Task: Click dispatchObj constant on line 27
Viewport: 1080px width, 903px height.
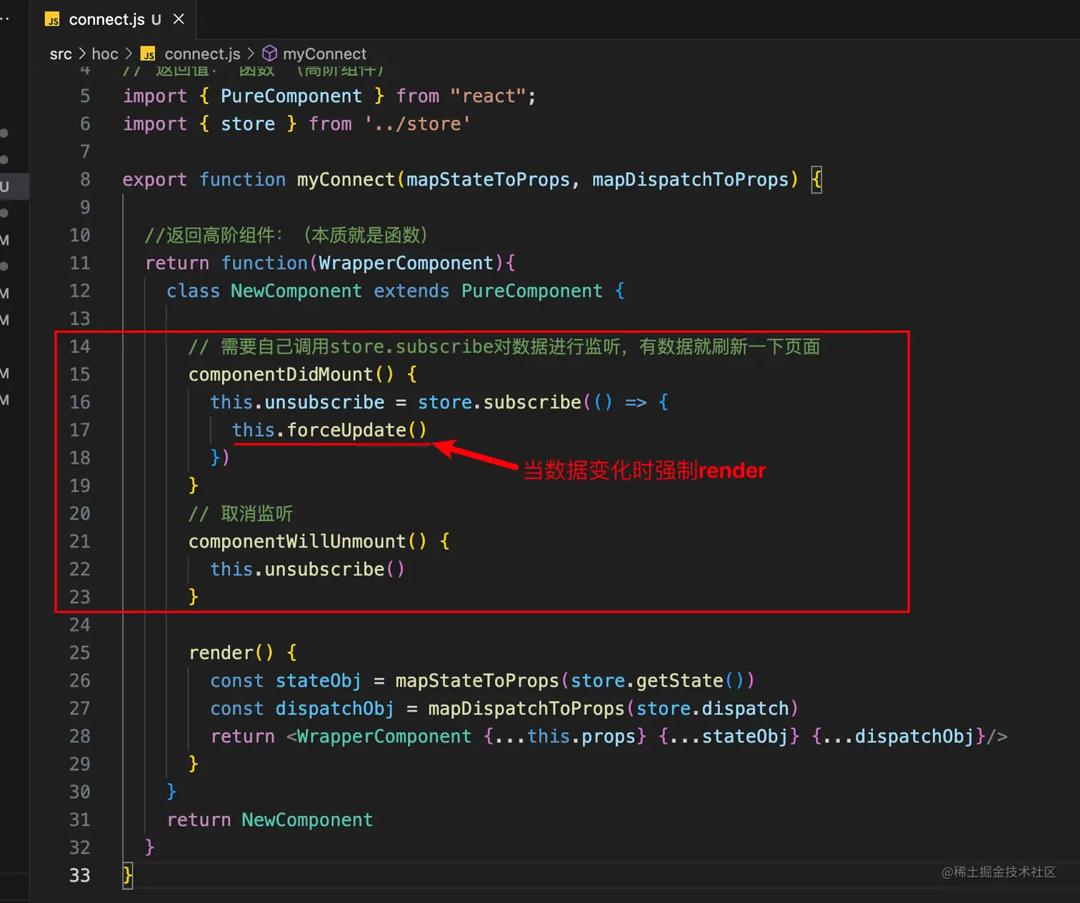Action: [334, 708]
